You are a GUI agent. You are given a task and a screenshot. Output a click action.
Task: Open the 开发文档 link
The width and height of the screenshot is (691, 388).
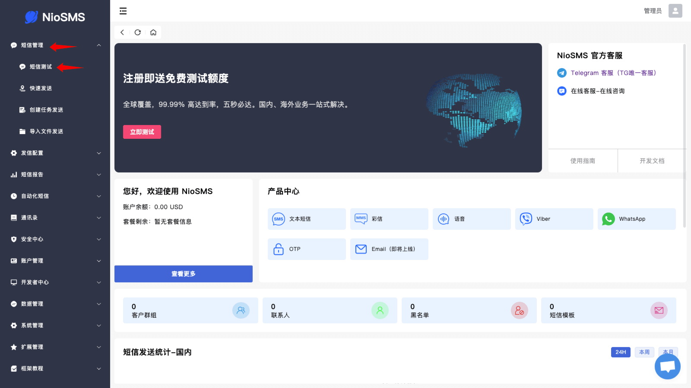click(652, 161)
